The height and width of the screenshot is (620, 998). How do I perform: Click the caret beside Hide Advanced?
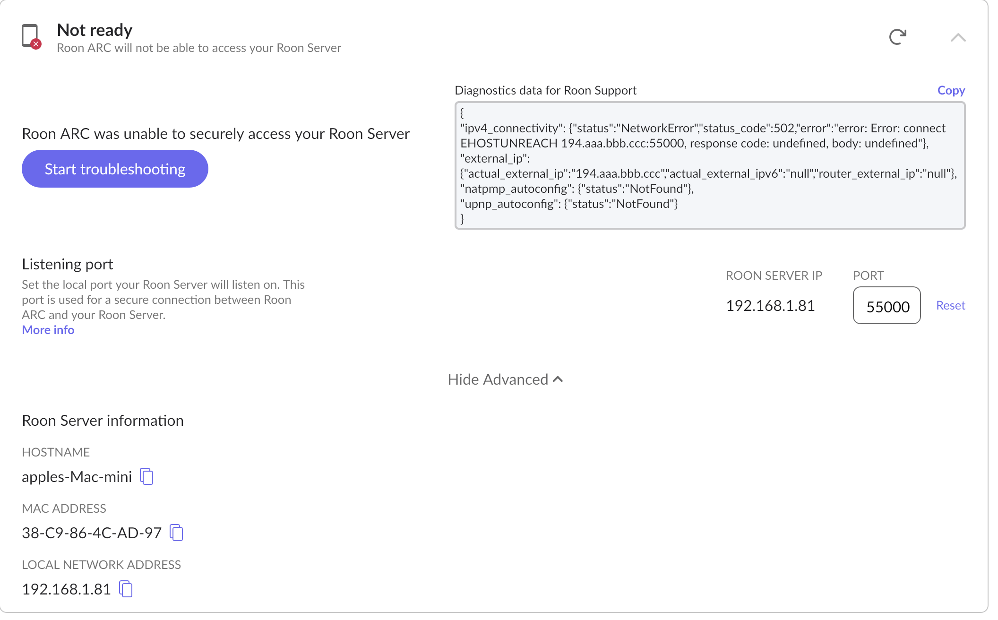click(558, 379)
